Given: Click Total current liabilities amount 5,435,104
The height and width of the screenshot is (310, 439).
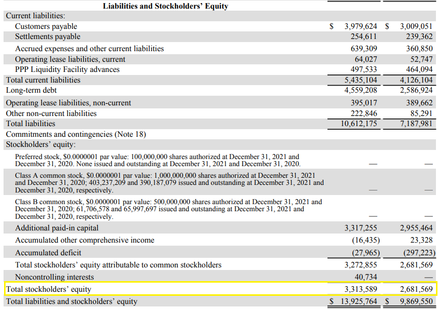Looking at the screenshot, I should (x=360, y=80).
